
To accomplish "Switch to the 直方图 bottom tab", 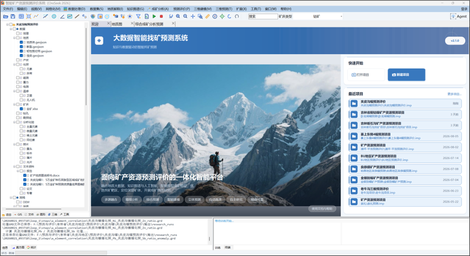I will tap(18, 248).
